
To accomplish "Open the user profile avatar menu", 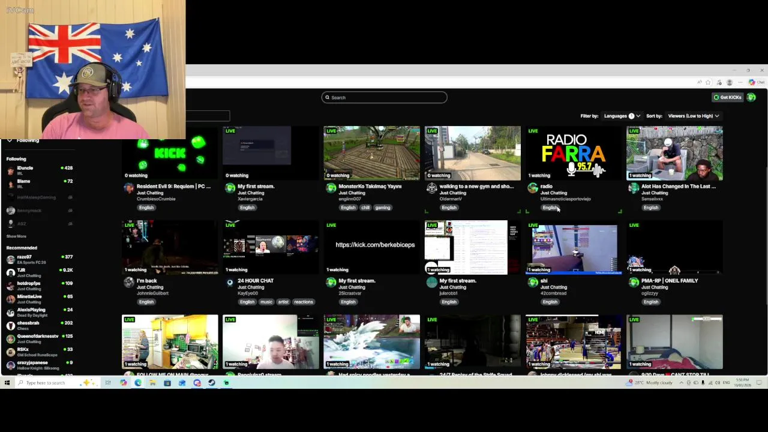I will (751, 97).
